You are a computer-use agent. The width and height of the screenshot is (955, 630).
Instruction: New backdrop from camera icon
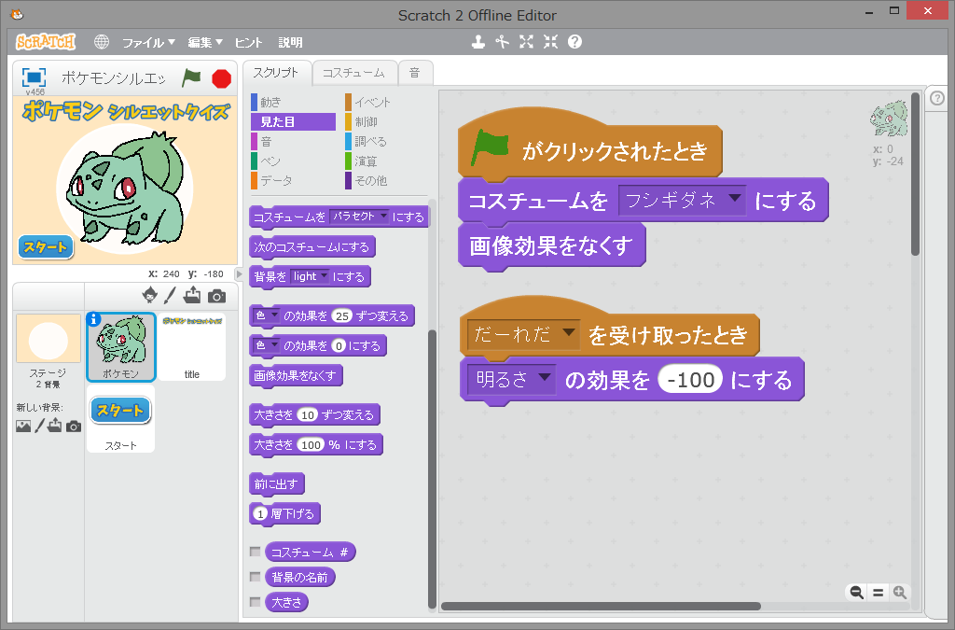click(74, 426)
